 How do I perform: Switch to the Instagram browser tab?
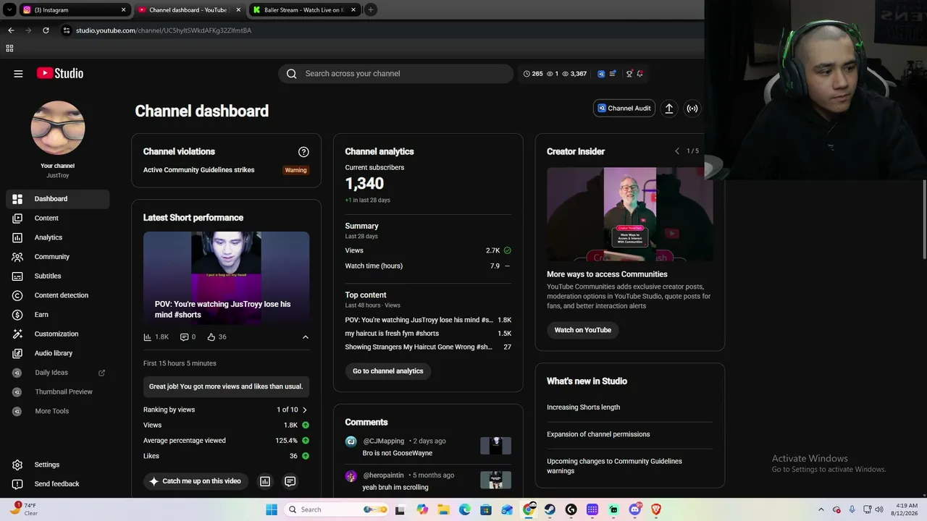pyautogui.click(x=74, y=10)
